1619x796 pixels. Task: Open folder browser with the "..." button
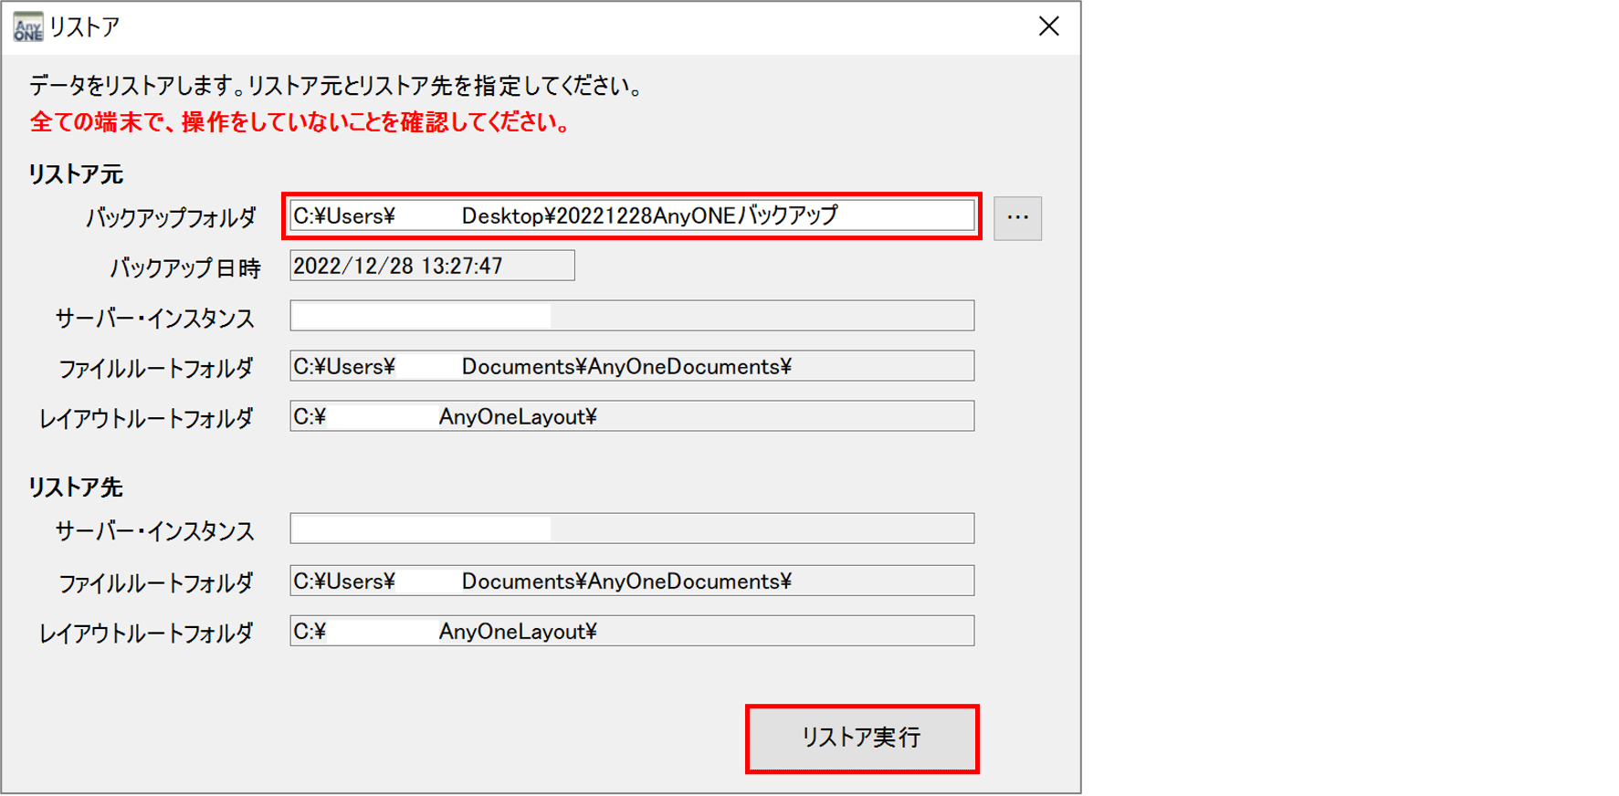click(1017, 218)
